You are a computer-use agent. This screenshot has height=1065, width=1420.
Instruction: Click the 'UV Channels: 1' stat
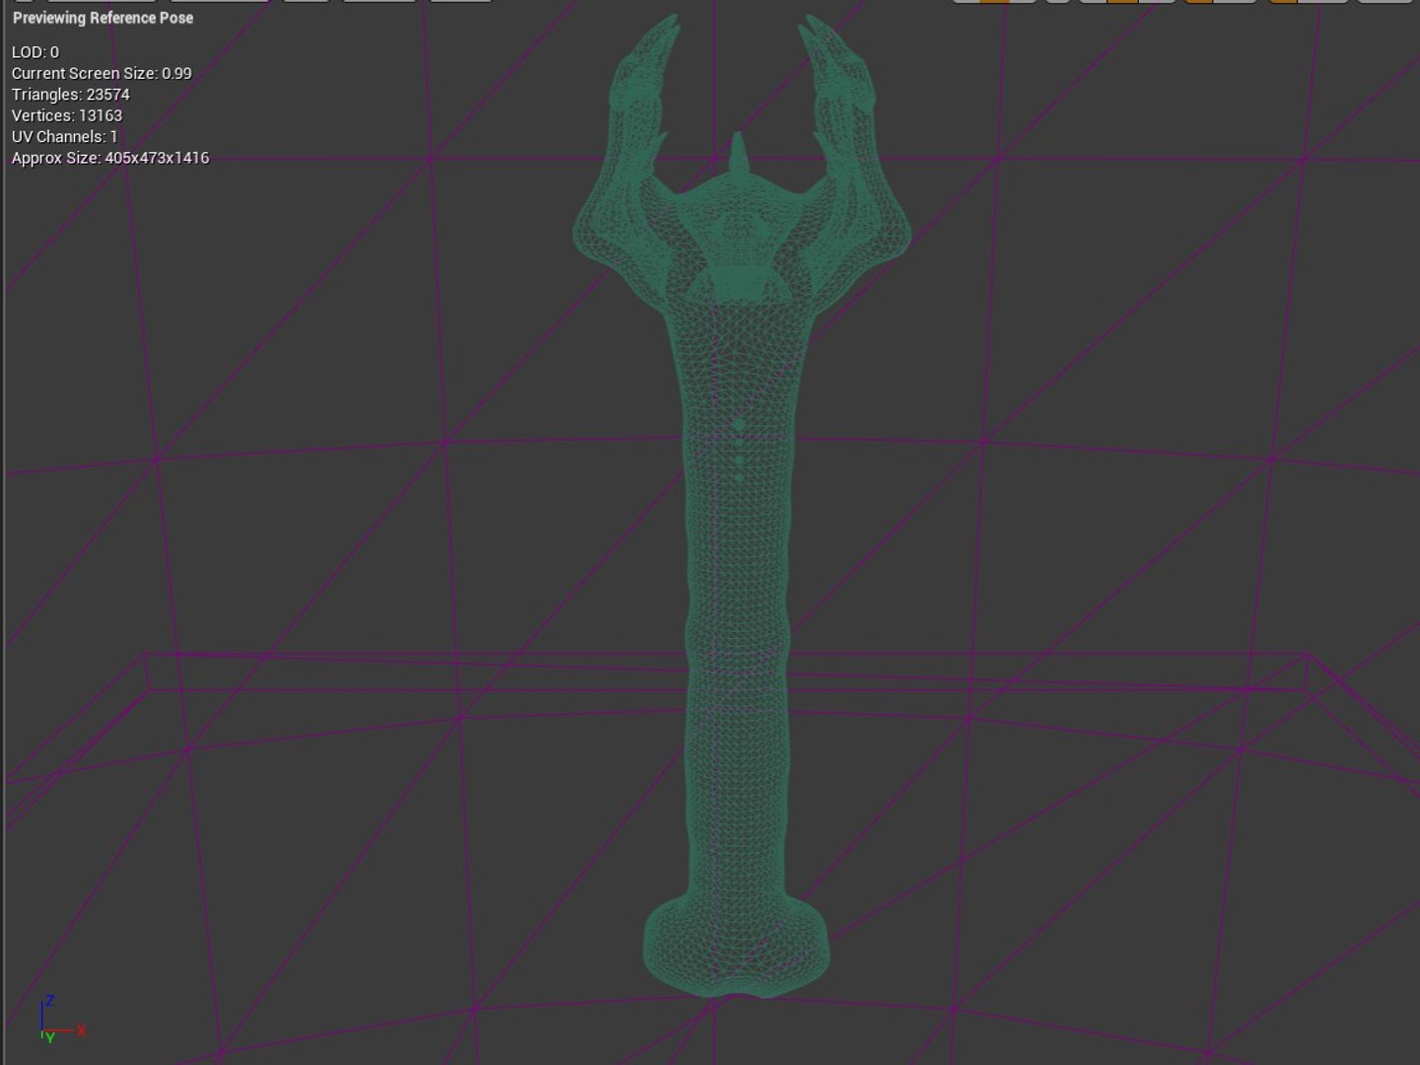pyautogui.click(x=65, y=137)
